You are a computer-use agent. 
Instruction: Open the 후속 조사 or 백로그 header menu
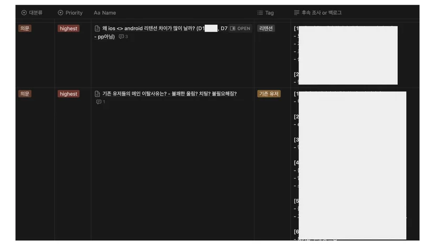(318, 13)
